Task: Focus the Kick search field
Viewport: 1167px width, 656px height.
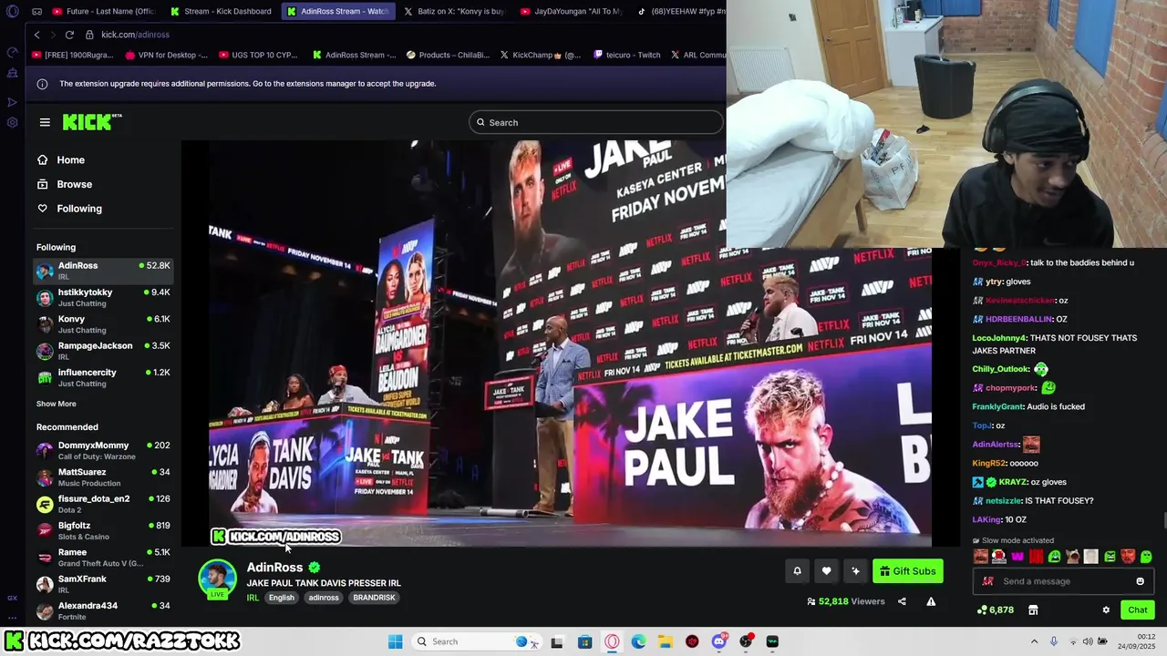Action: click(597, 122)
